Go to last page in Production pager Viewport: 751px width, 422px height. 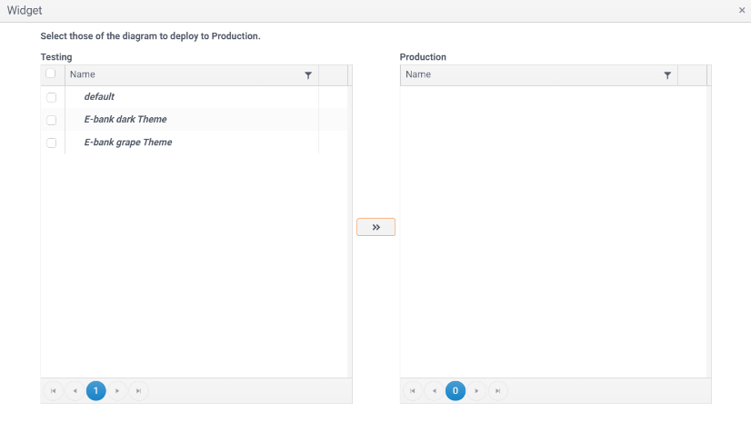pos(497,391)
